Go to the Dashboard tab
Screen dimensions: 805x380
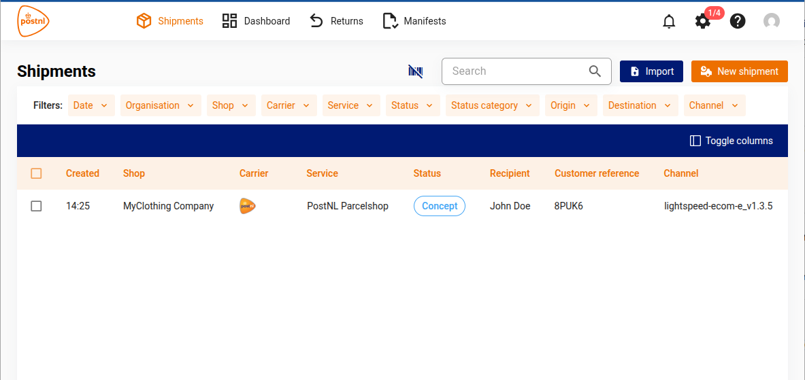(x=257, y=21)
